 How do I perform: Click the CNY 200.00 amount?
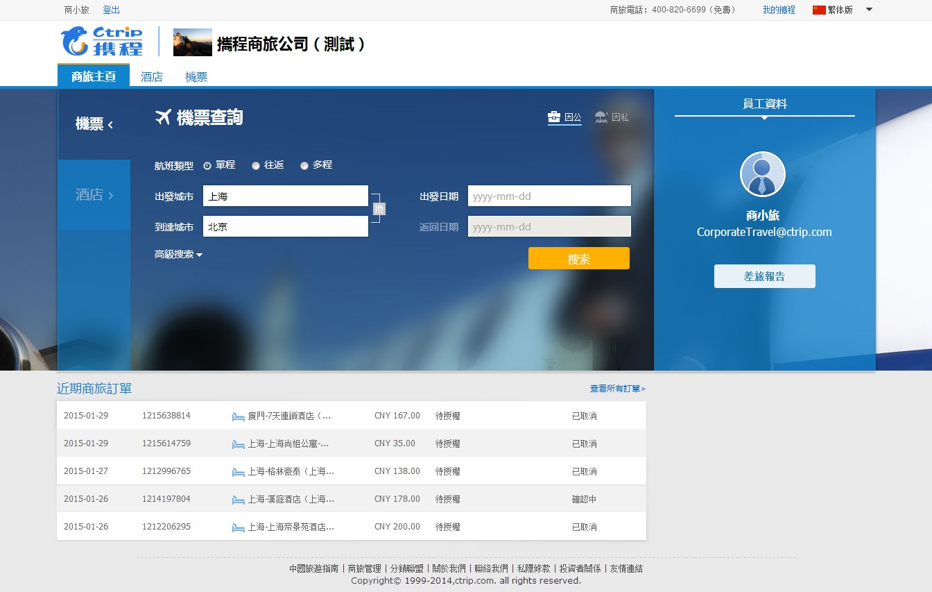[397, 527]
